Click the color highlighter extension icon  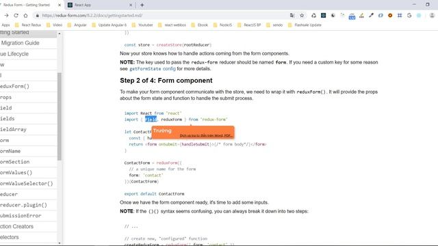[361, 16]
